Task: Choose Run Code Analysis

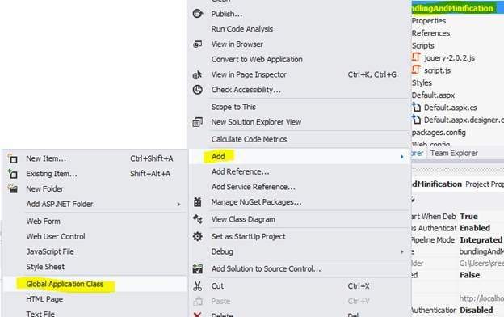Action: (x=242, y=29)
